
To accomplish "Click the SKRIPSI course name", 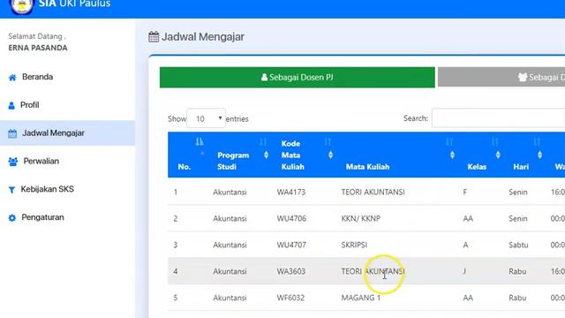I will coord(354,245).
